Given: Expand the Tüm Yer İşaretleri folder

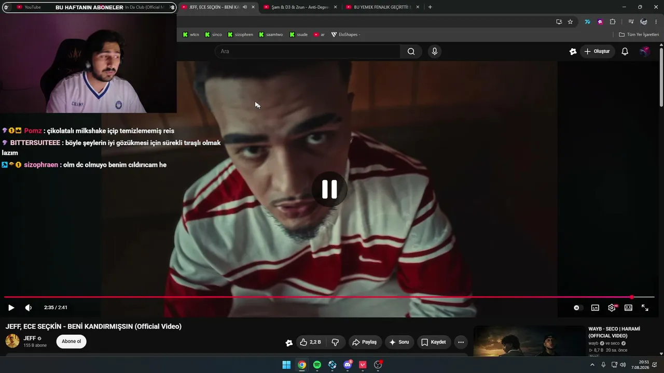Looking at the screenshot, I should coord(639,35).
